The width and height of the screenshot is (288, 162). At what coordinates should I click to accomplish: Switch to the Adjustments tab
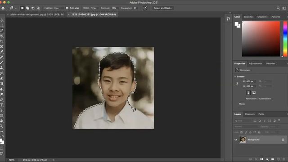pyautogui.click(x=256, y=63)
